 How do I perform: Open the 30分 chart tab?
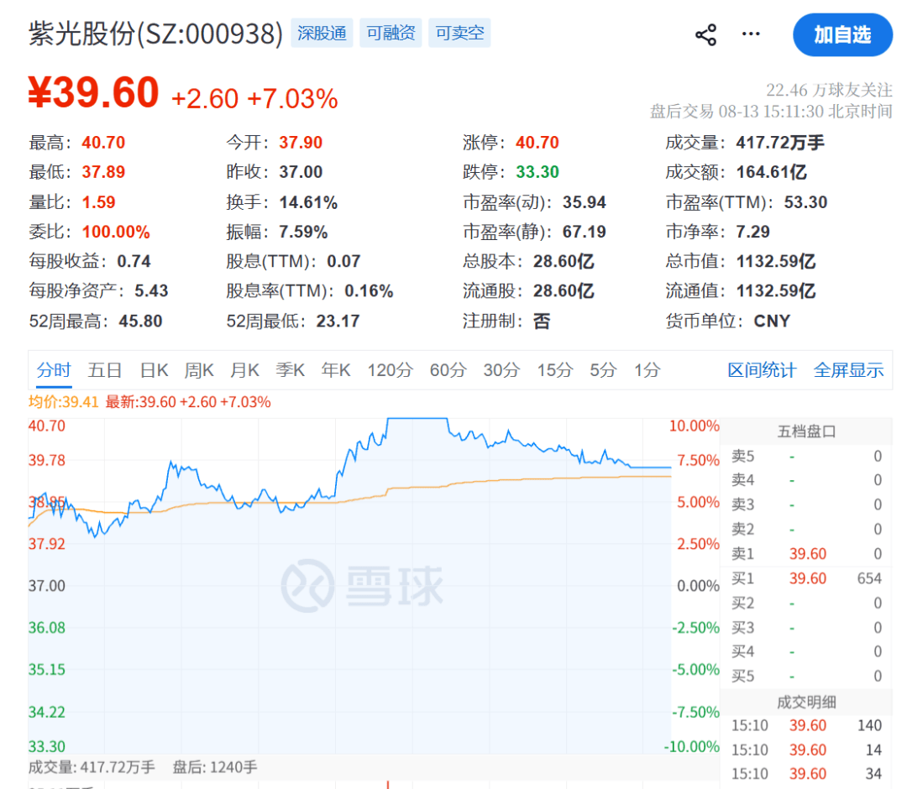pos(502,370)
